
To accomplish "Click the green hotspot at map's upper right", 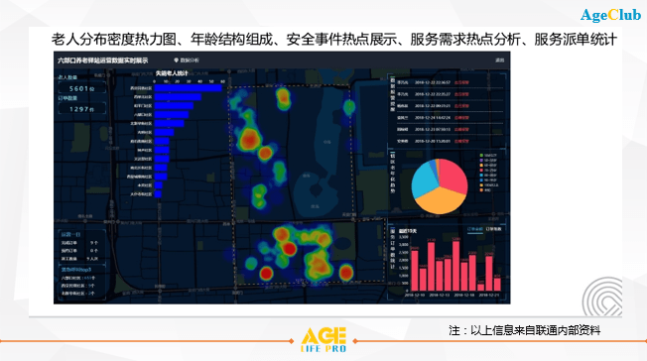I will click(x=349, y=107).
